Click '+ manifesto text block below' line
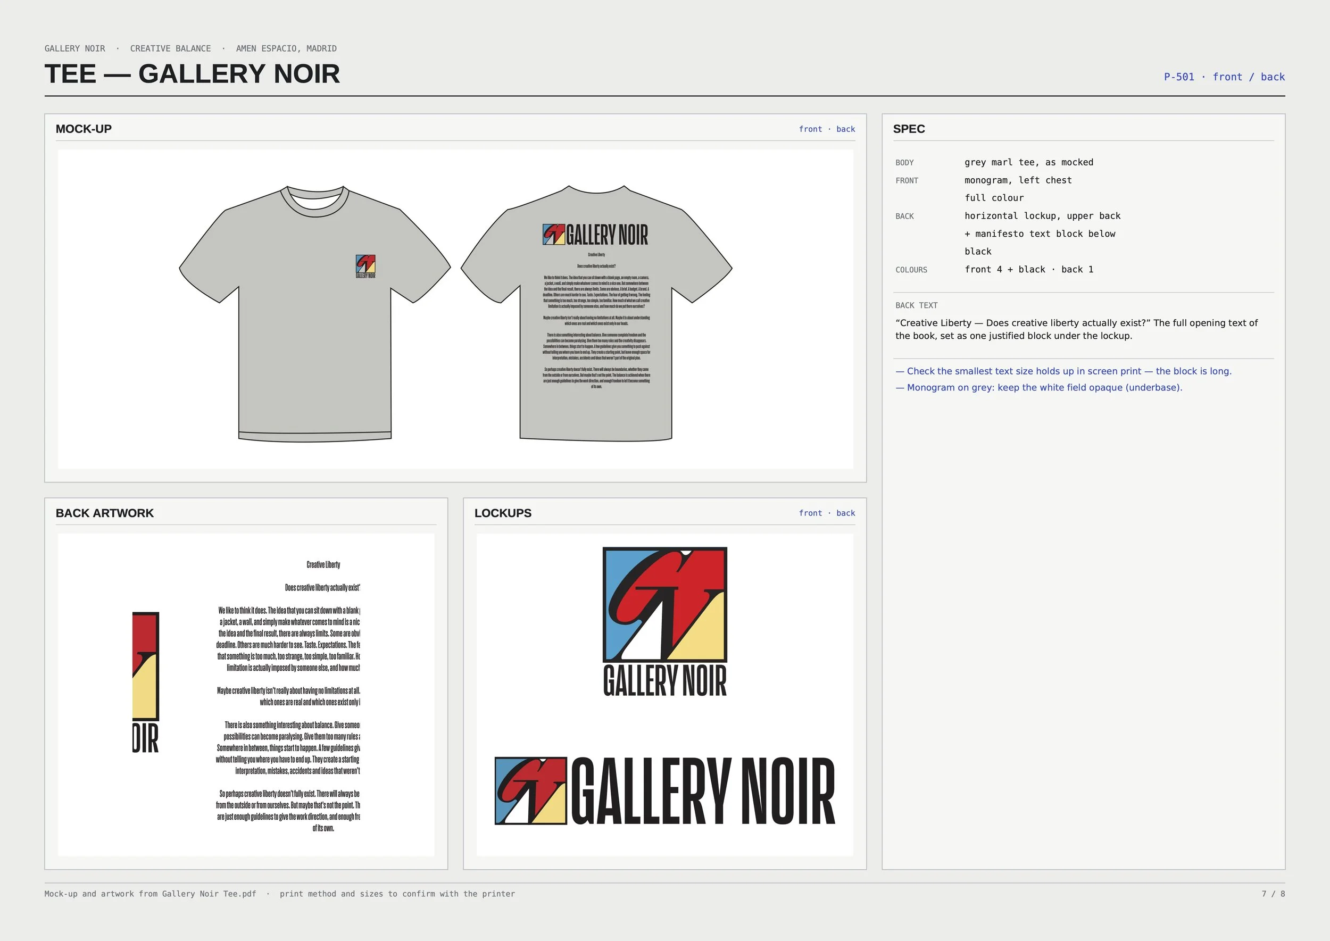 (x=1040, y=234)
